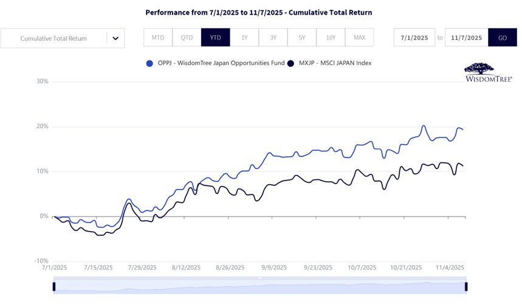Click OPPJ - WisdomTree Japan Opportunities Fund label
The image size is (522, 304).
coord(221,63)
